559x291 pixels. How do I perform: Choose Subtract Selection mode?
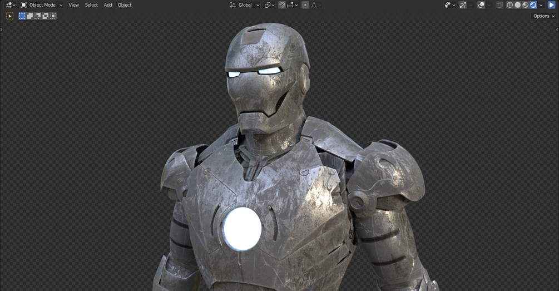click(x=37, y=16)
